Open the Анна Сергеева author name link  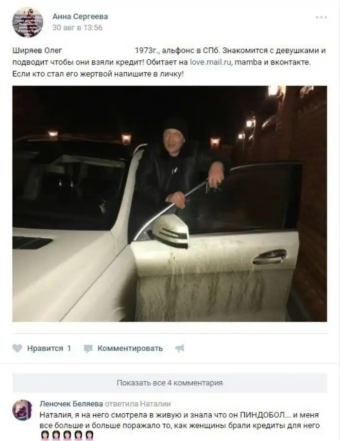tap(80, 17)
